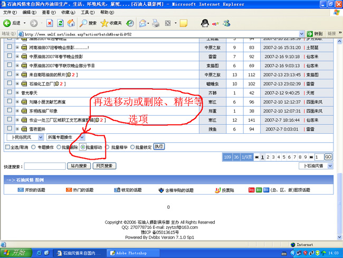Screen dimensions: 343x258
Task: Open the 所属专题操作 dropdown
Action: click(x=65, y=137)
